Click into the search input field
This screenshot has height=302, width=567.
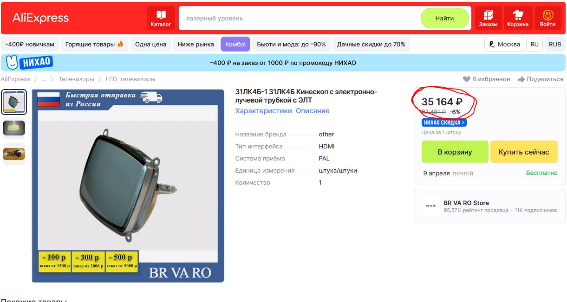(x=300, y=19)
